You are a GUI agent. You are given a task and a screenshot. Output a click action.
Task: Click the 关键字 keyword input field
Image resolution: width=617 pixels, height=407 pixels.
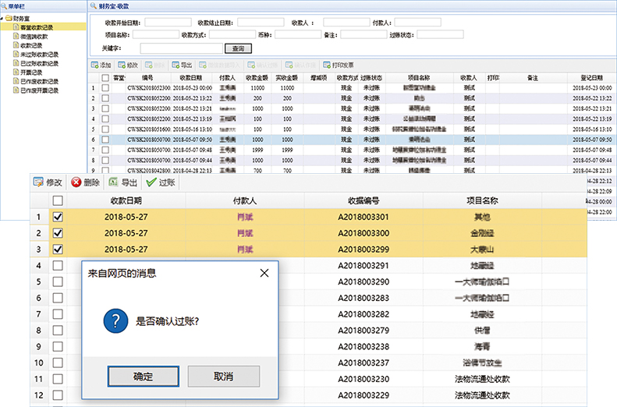182,48
